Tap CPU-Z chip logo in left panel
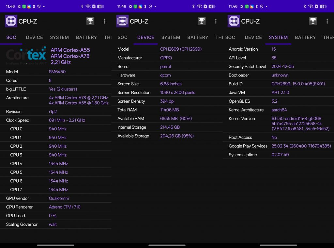The width and height of the screenshot is (334, 248). pyautogui.click(x=11, y=21)
